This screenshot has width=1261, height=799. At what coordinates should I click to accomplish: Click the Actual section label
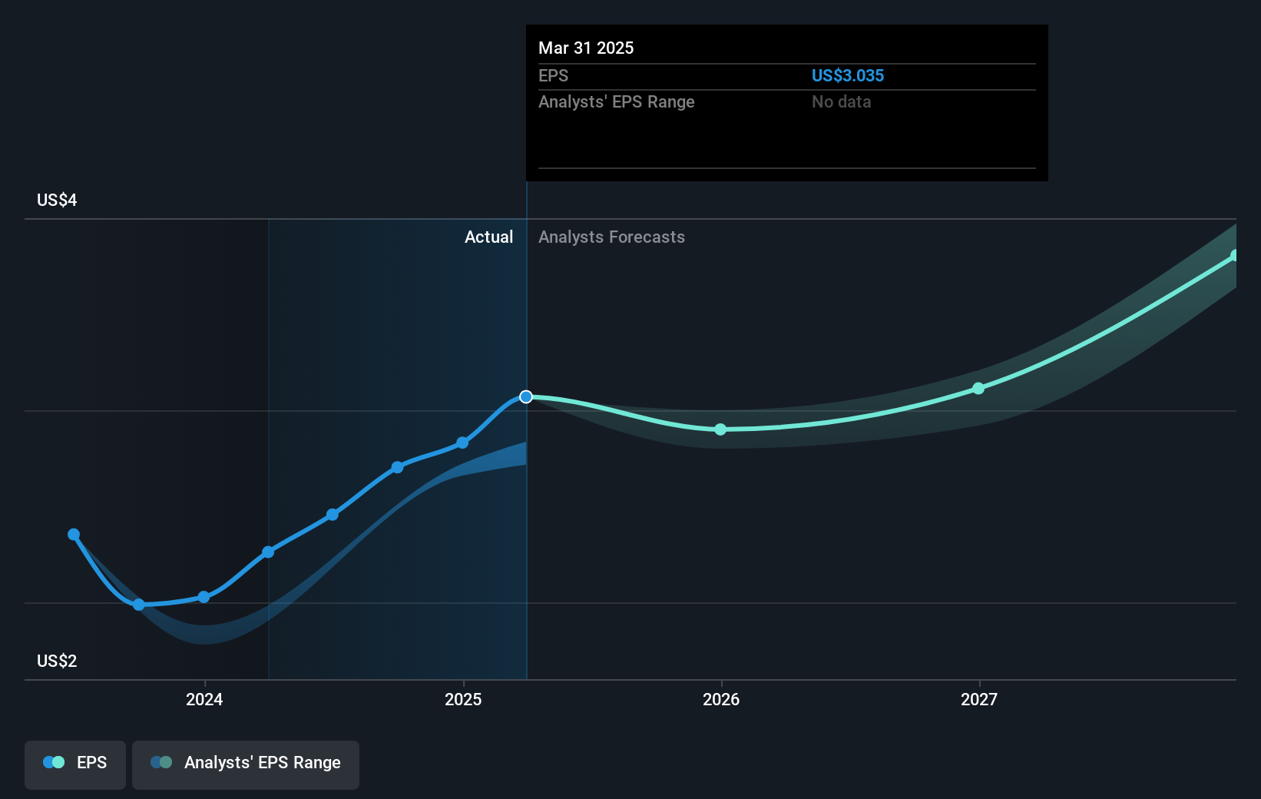488,237
